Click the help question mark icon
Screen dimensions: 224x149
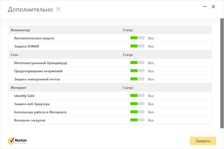click(x=58, y=9)
